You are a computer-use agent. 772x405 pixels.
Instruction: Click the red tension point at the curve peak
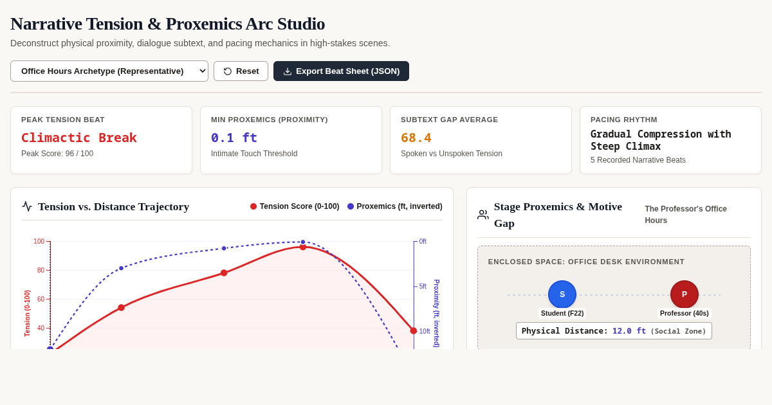(x=303, y=247)
